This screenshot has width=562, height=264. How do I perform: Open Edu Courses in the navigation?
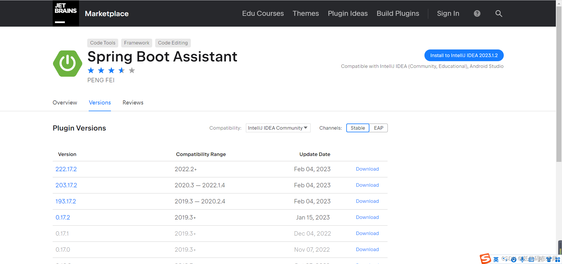[x=263, y=13]
